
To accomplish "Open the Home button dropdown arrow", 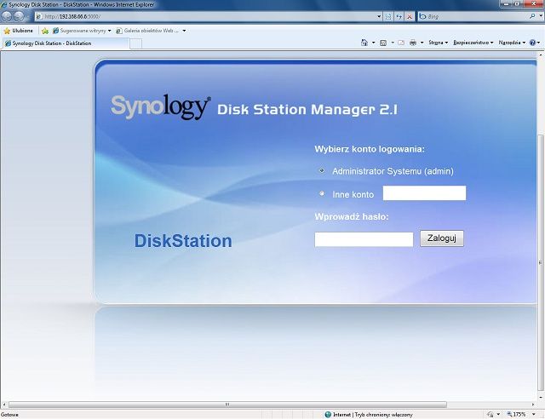I will [x=373, y=43].
